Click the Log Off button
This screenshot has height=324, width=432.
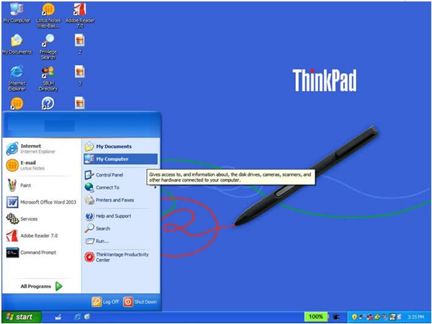pos(105,302)
